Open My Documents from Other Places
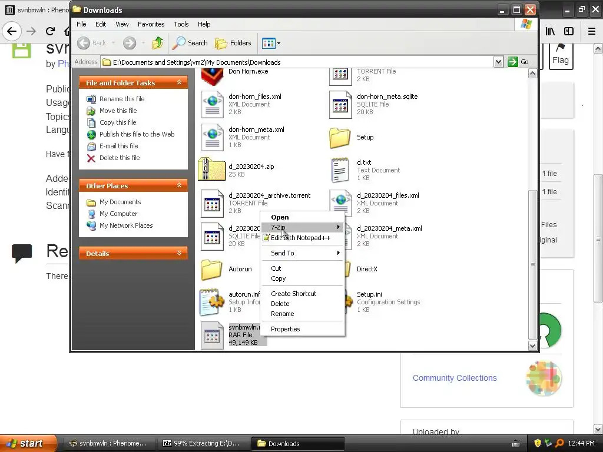Screen dimensions: 603x452 coord(120,202)
